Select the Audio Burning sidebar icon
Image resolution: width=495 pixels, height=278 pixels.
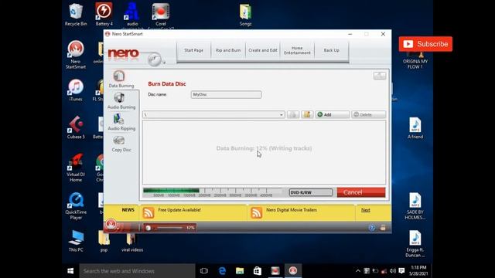coord(119,98)
